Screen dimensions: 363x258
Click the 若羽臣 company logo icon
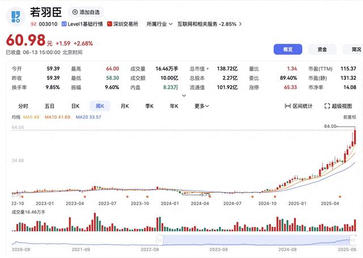click(x=15, y=16)
